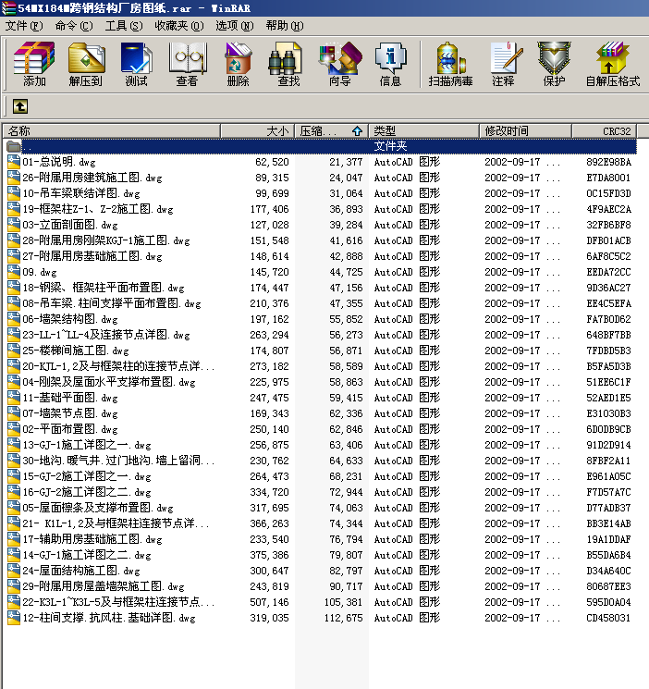
Task: Open the 收藏夹(O) menu
Action: point(179,26)
